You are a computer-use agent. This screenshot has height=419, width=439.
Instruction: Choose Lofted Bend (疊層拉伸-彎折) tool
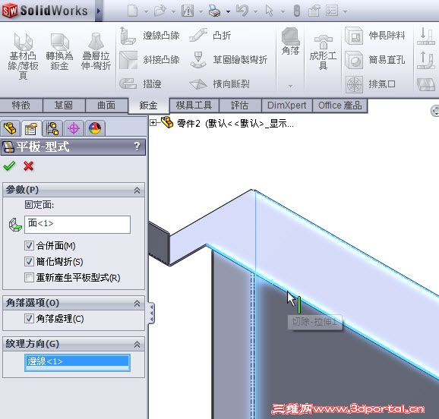click(x=96, y=52)
